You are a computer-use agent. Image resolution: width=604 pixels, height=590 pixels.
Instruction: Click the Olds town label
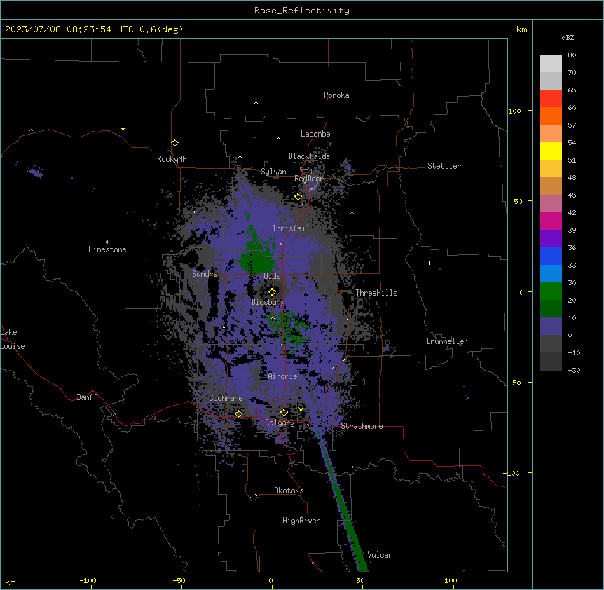pyautogui.click(x=272, y=276)
